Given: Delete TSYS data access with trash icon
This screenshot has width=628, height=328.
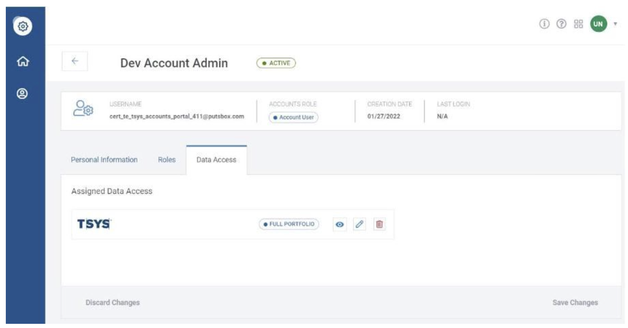Looking at the screenshot, I should coord(379,224).
